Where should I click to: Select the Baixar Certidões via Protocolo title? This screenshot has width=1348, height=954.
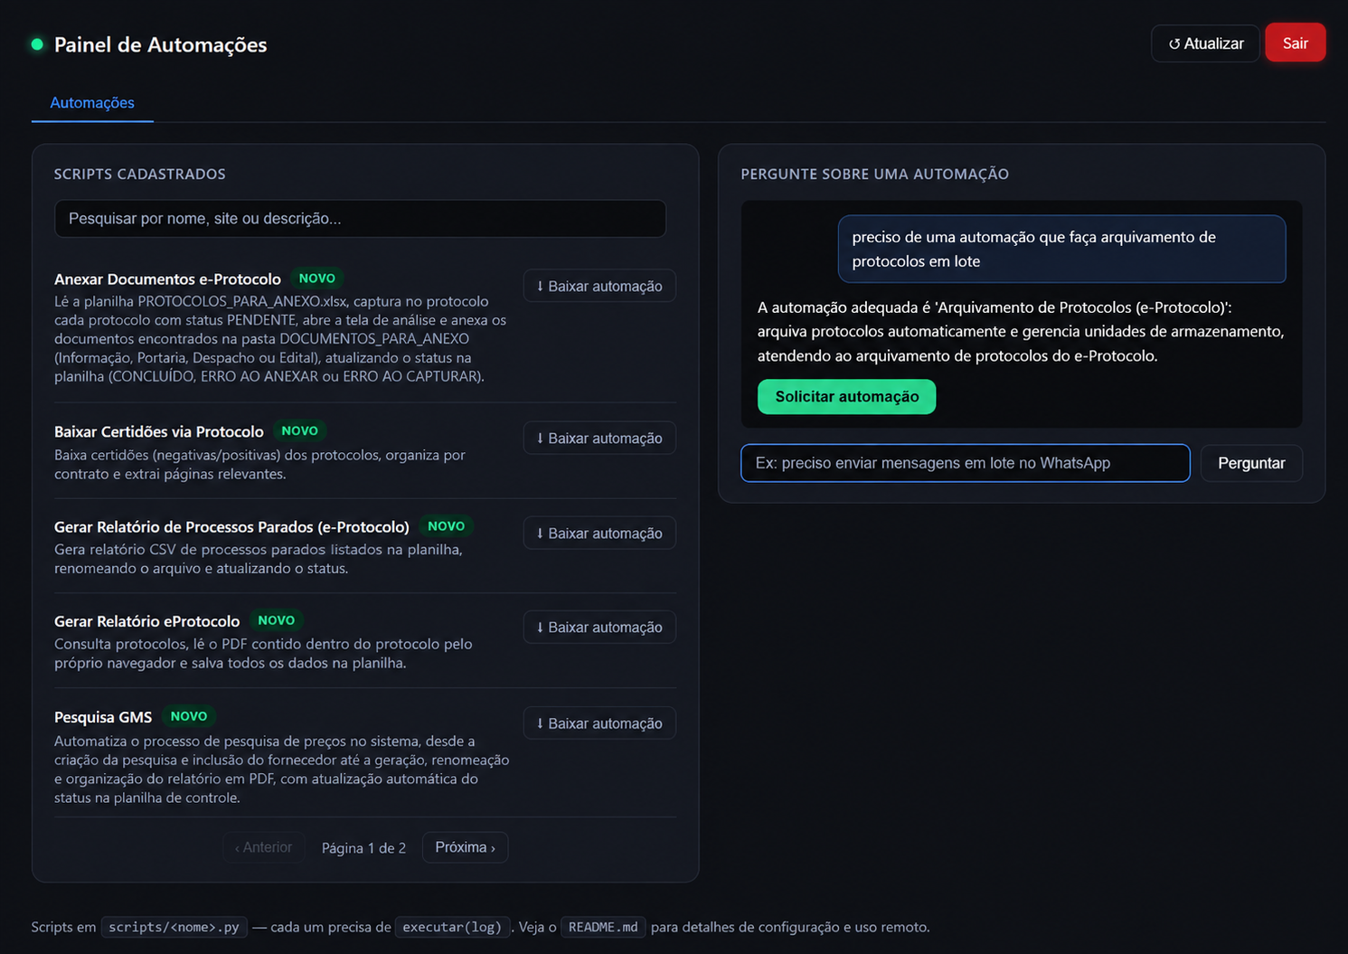[x=159, y=431]
